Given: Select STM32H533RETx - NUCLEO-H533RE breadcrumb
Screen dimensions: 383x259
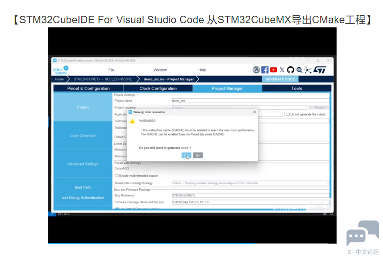Looking at the screenshot, I should click(103, 79).
